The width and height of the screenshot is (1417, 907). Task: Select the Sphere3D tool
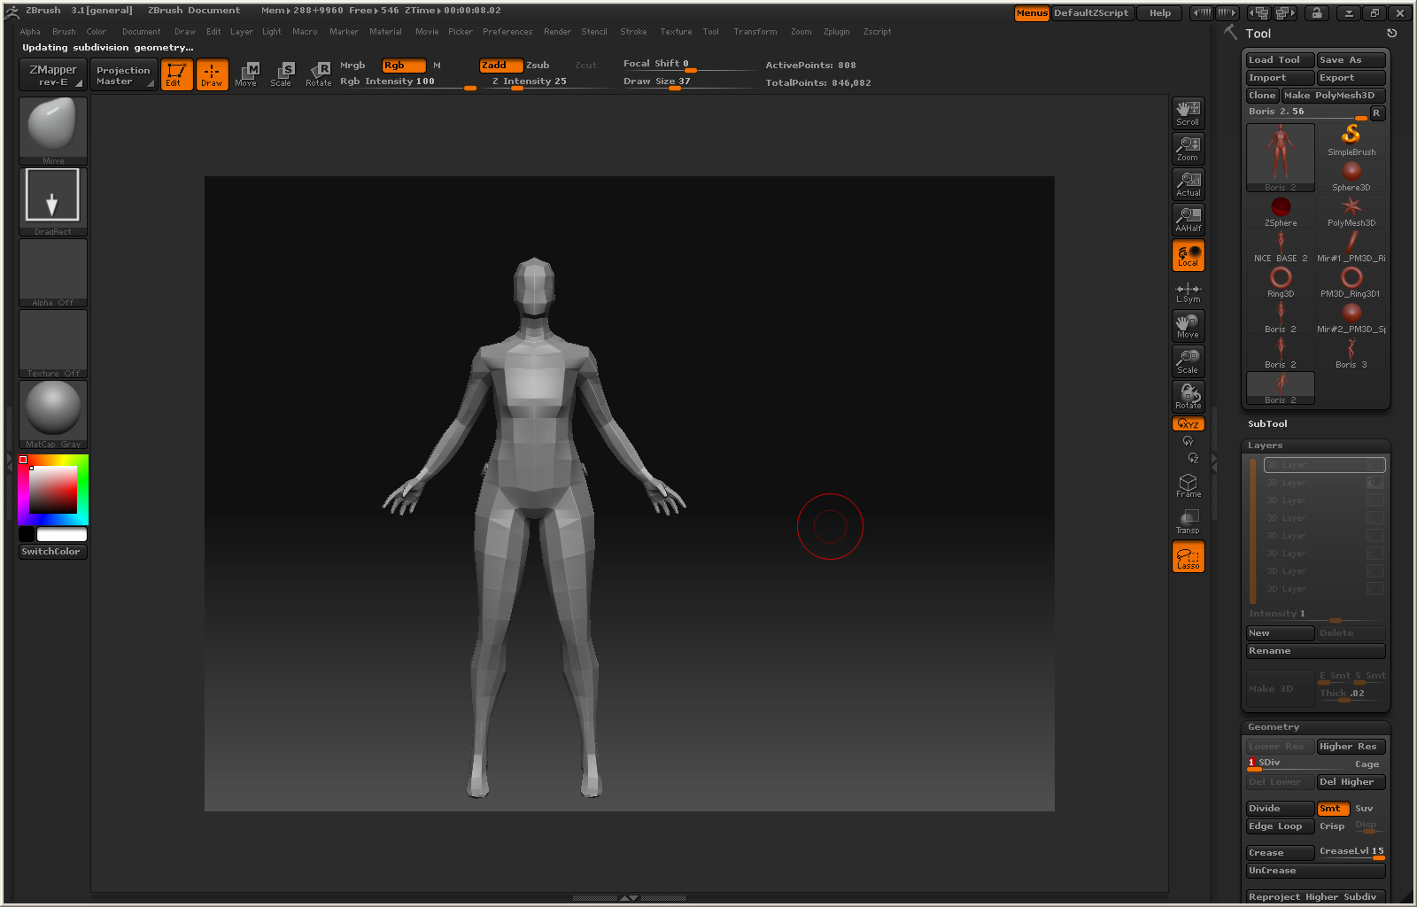point(1351,175)
